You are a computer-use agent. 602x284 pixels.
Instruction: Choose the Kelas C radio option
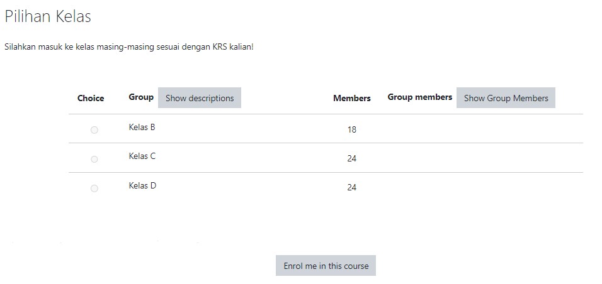pyautogui.click(x=94, y=159)
